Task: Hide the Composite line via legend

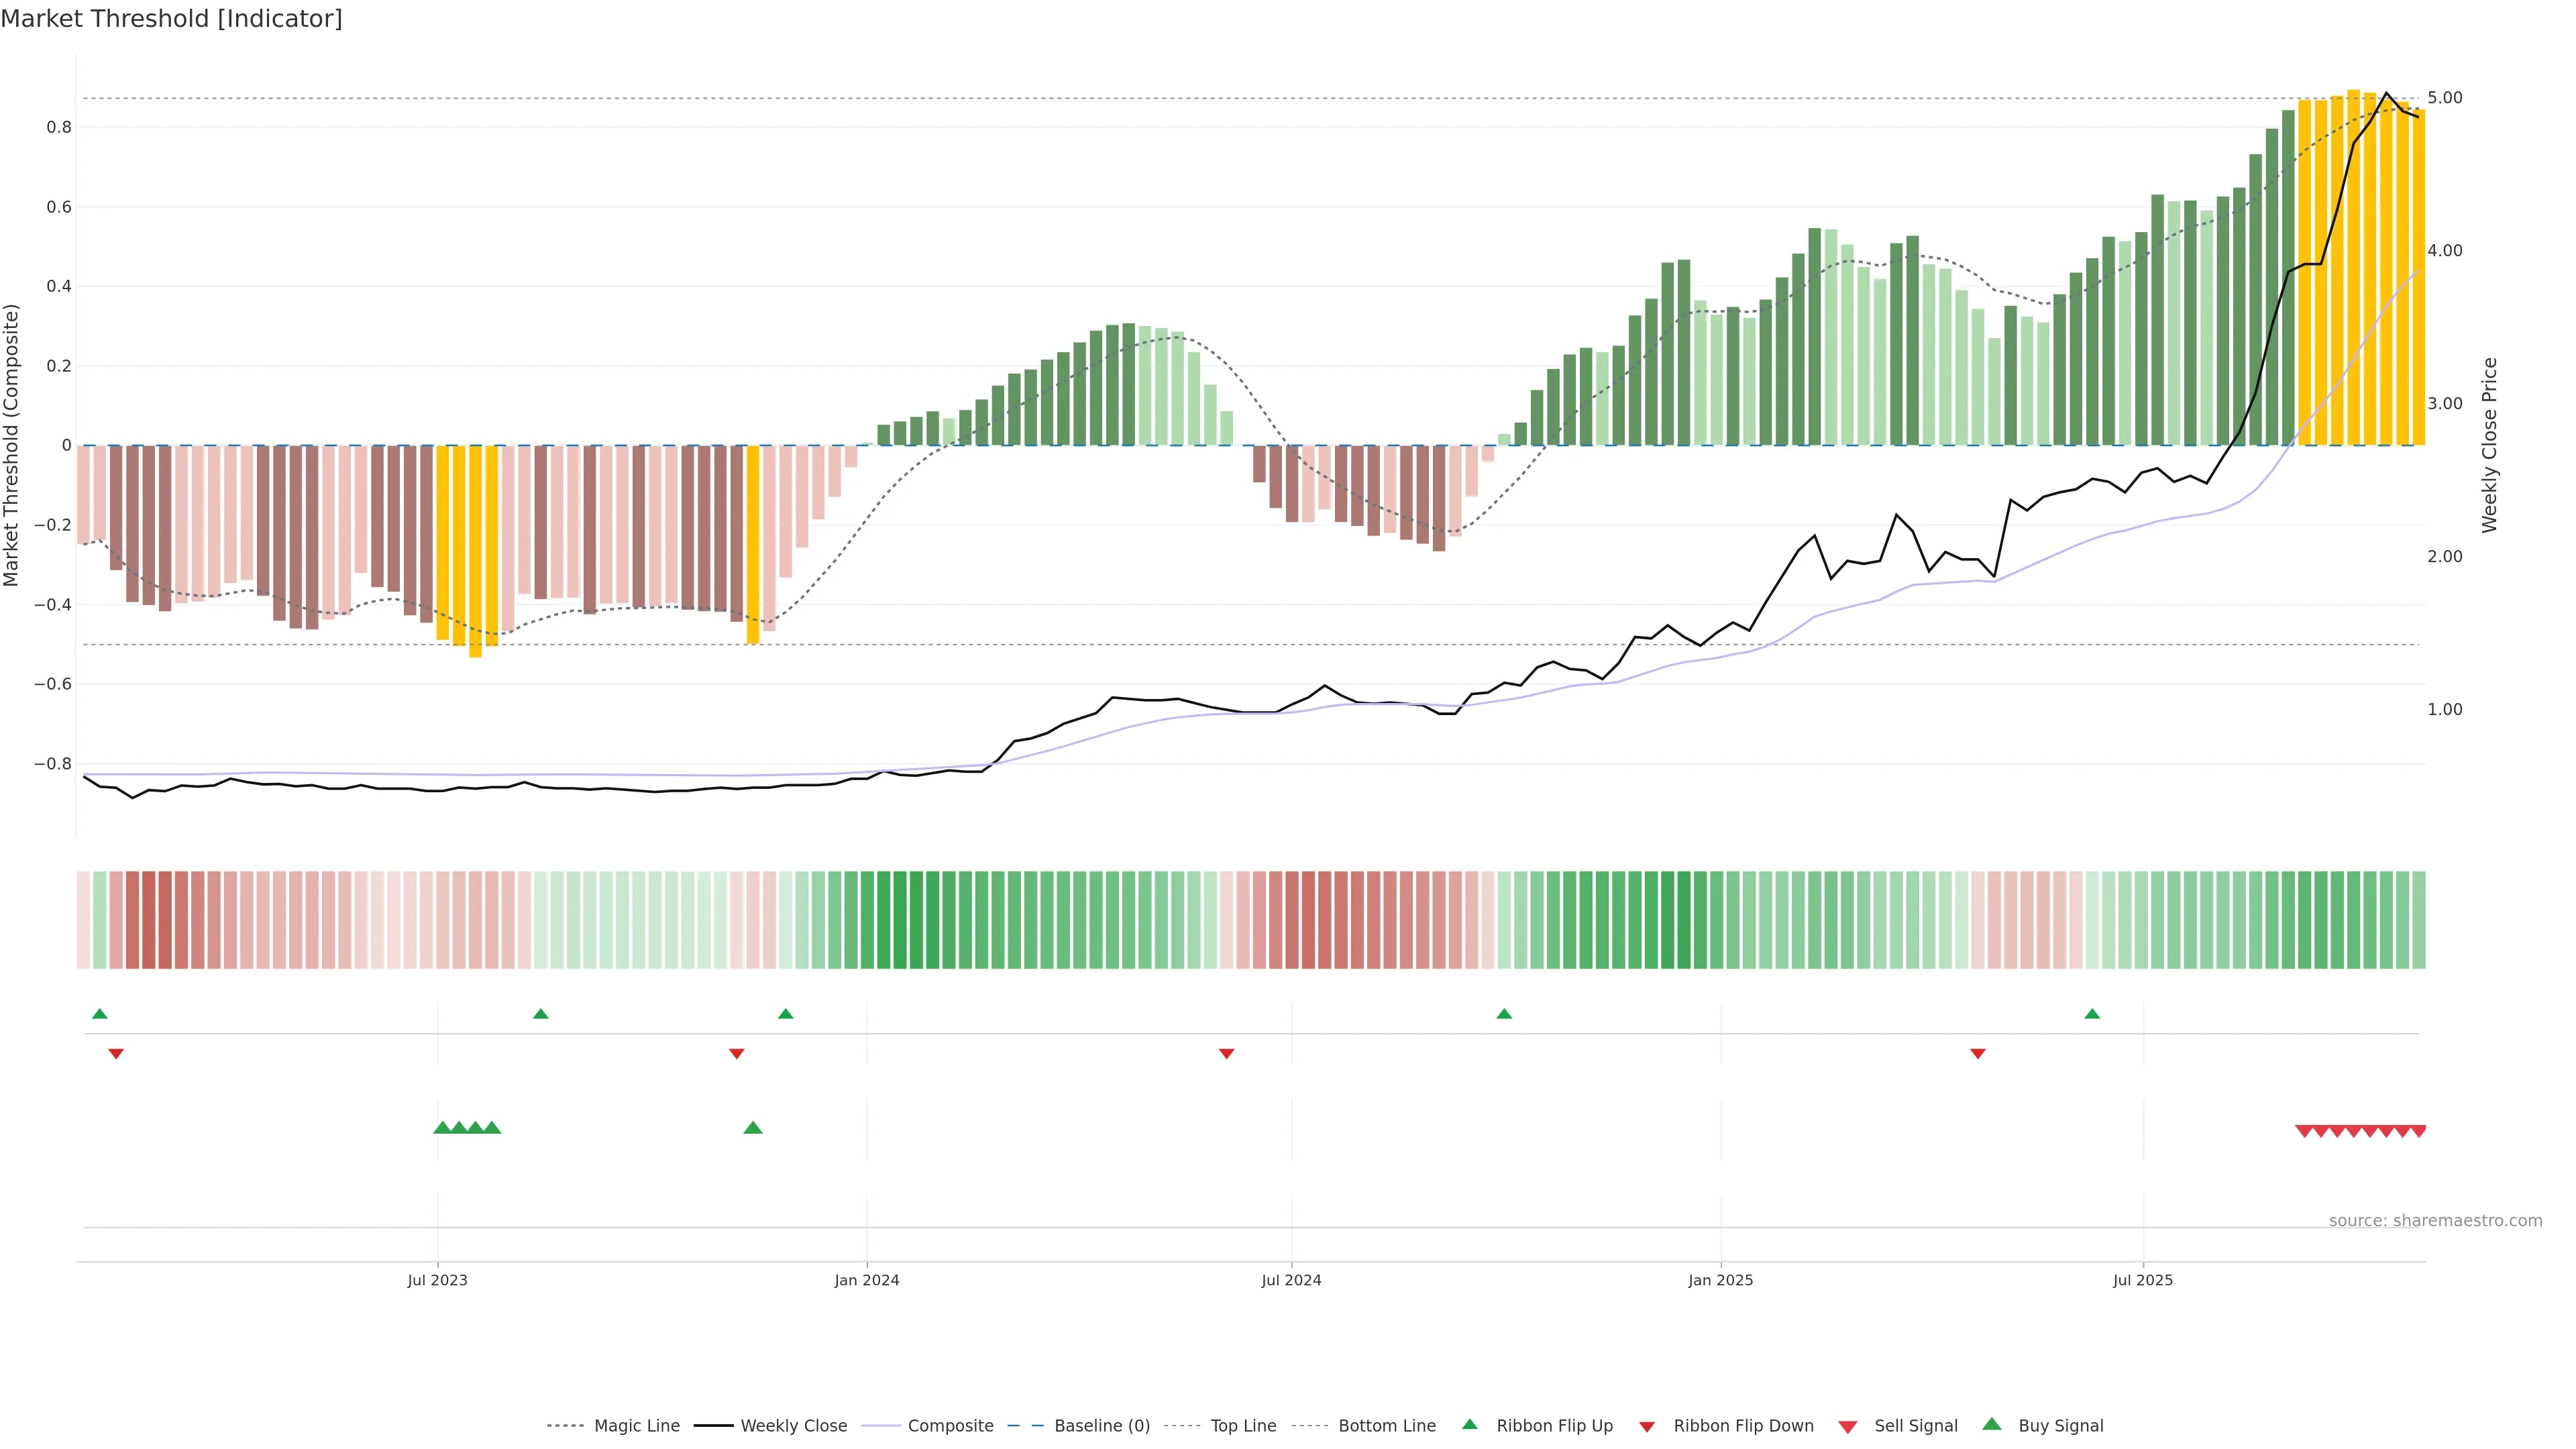Action: (x=950, y=1425)
